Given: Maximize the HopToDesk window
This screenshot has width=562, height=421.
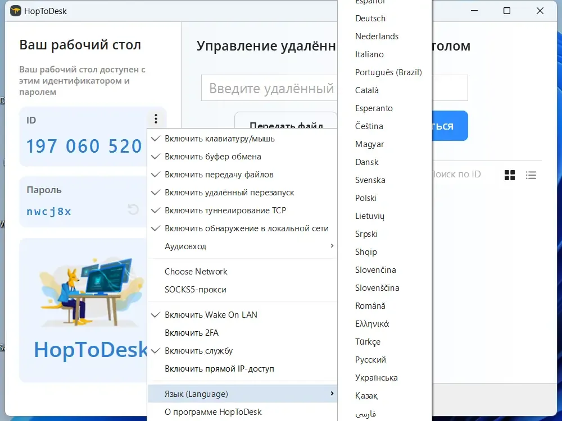Looking at the screenshot, I should click(x=507, y=11).
